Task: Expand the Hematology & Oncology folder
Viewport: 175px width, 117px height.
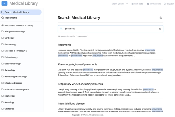Action: pos(15,77)
